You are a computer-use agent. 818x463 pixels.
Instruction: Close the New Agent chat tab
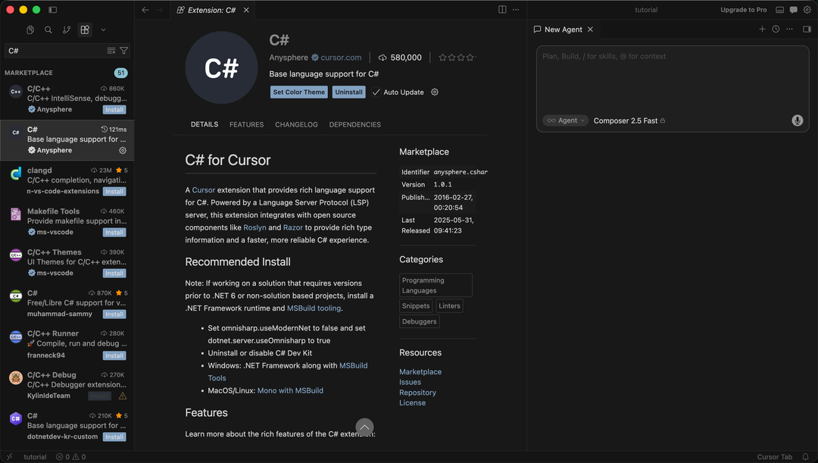tap(590, 30)
